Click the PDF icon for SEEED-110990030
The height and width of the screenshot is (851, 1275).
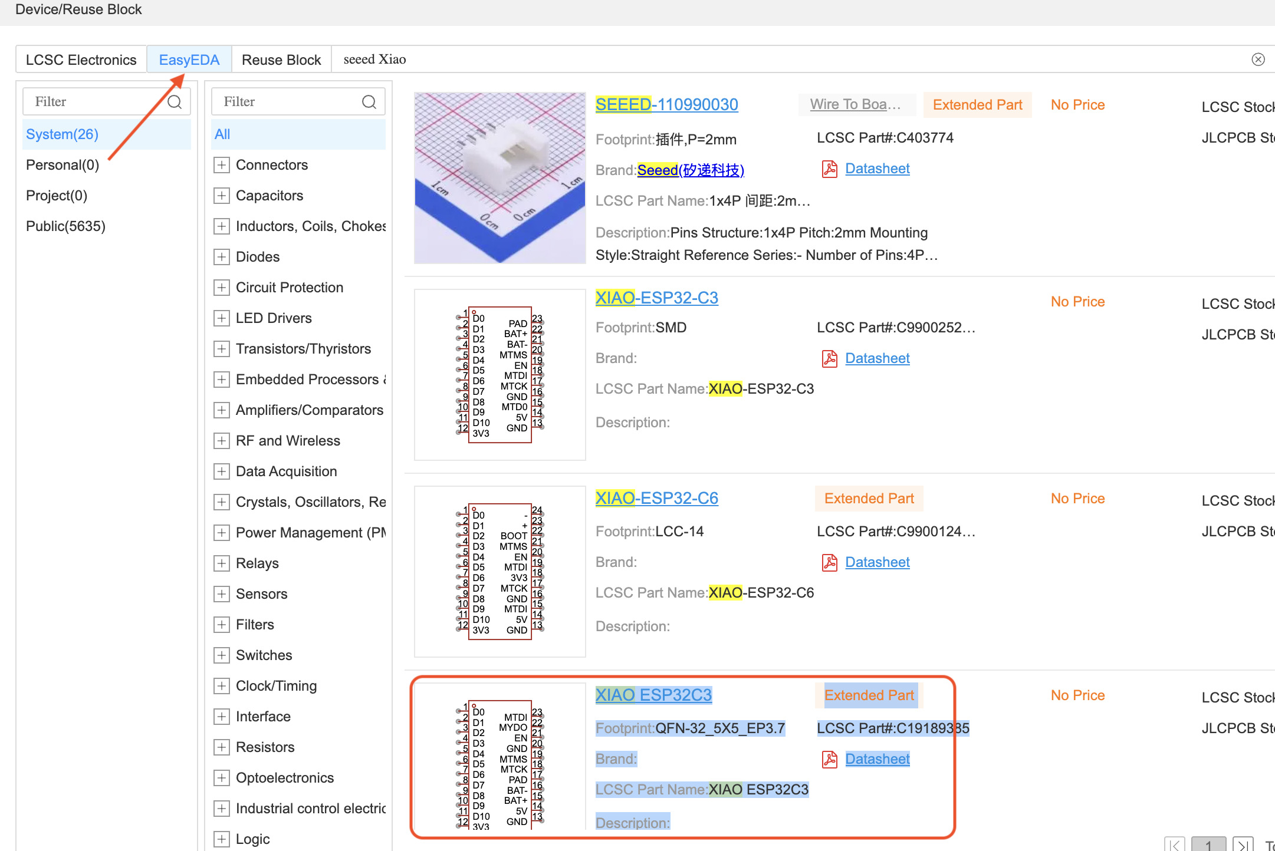pyautogui.click(x=830, y=169)
